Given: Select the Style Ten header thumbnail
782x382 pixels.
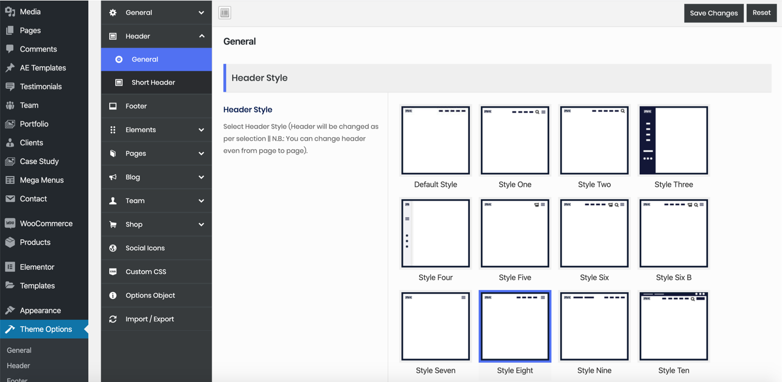Looking at the screenshot, I should pyautogui.click(x=673, y=327).
